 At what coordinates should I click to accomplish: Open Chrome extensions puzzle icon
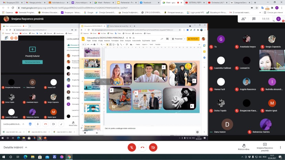pyautogui.click(x=272, y=8)
